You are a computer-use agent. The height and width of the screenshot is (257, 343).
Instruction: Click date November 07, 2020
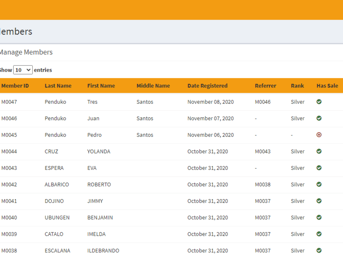pyautogui.click(x=211, y=119)
